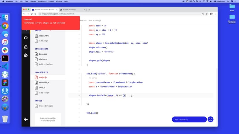Open the index.html page file

pyautogui.click(x=44, y=36)
